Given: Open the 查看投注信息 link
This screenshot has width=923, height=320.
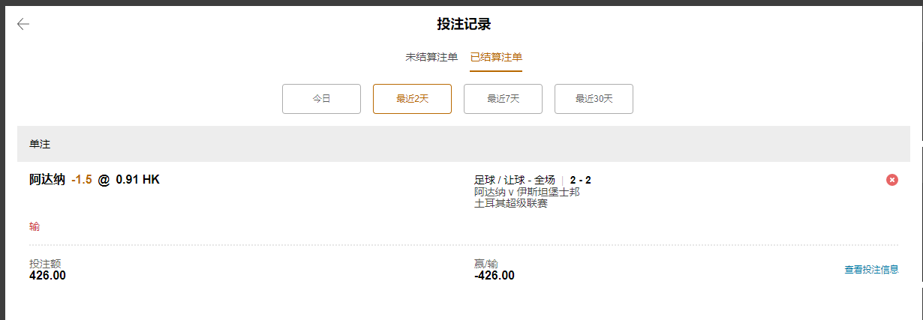Looking at the screenshot, I should (871, 270).
